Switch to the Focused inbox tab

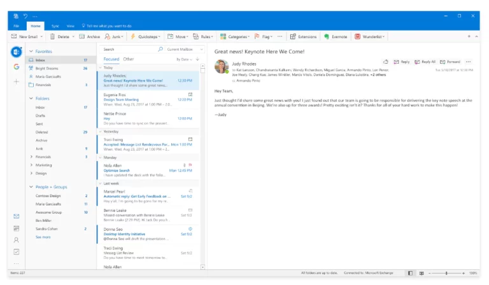coord(111,59)
